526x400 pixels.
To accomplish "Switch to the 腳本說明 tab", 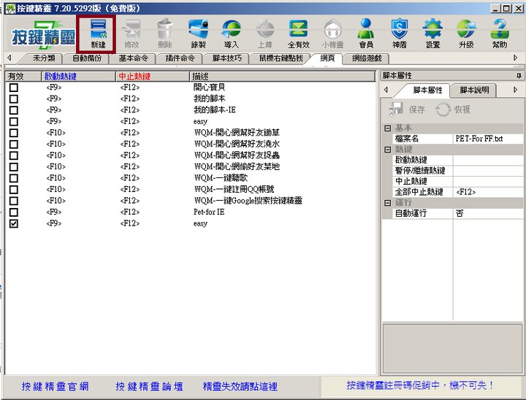I will 473,91.
